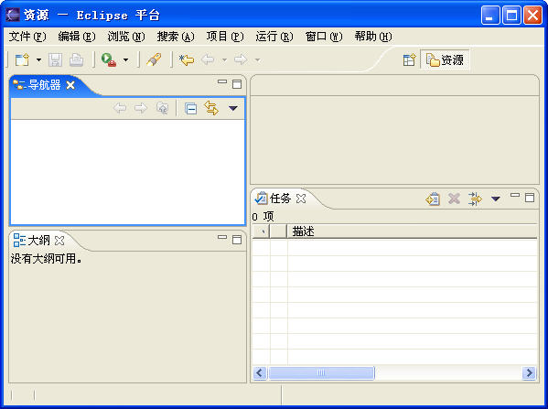Click the New wizard toolbar icon
Image resolution: width=548 pixels, height=409 pixels.
point(22,60)
